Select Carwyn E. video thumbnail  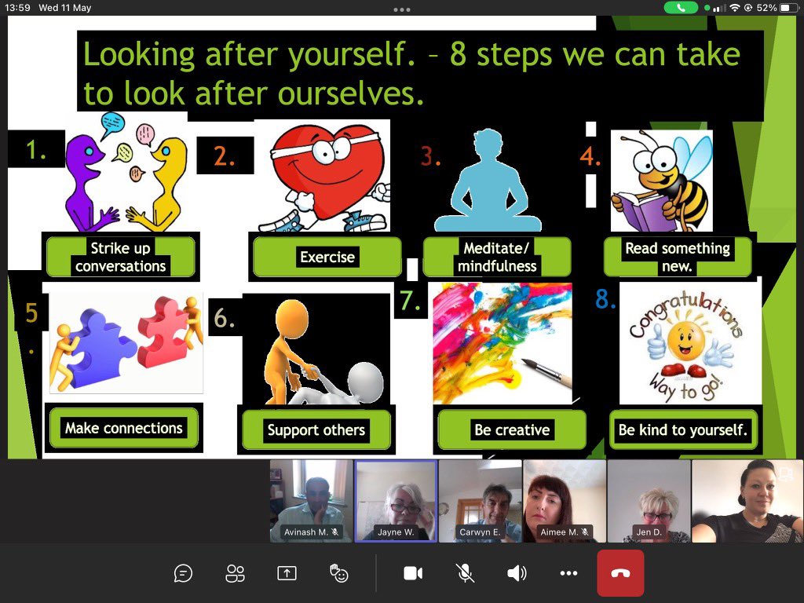(480, 501)
